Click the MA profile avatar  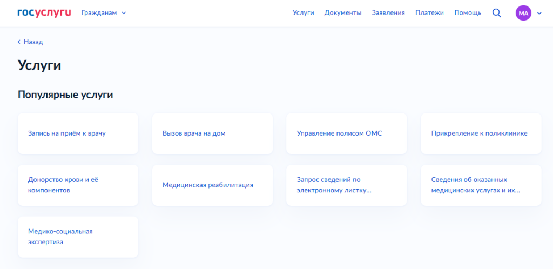[523, 13]
